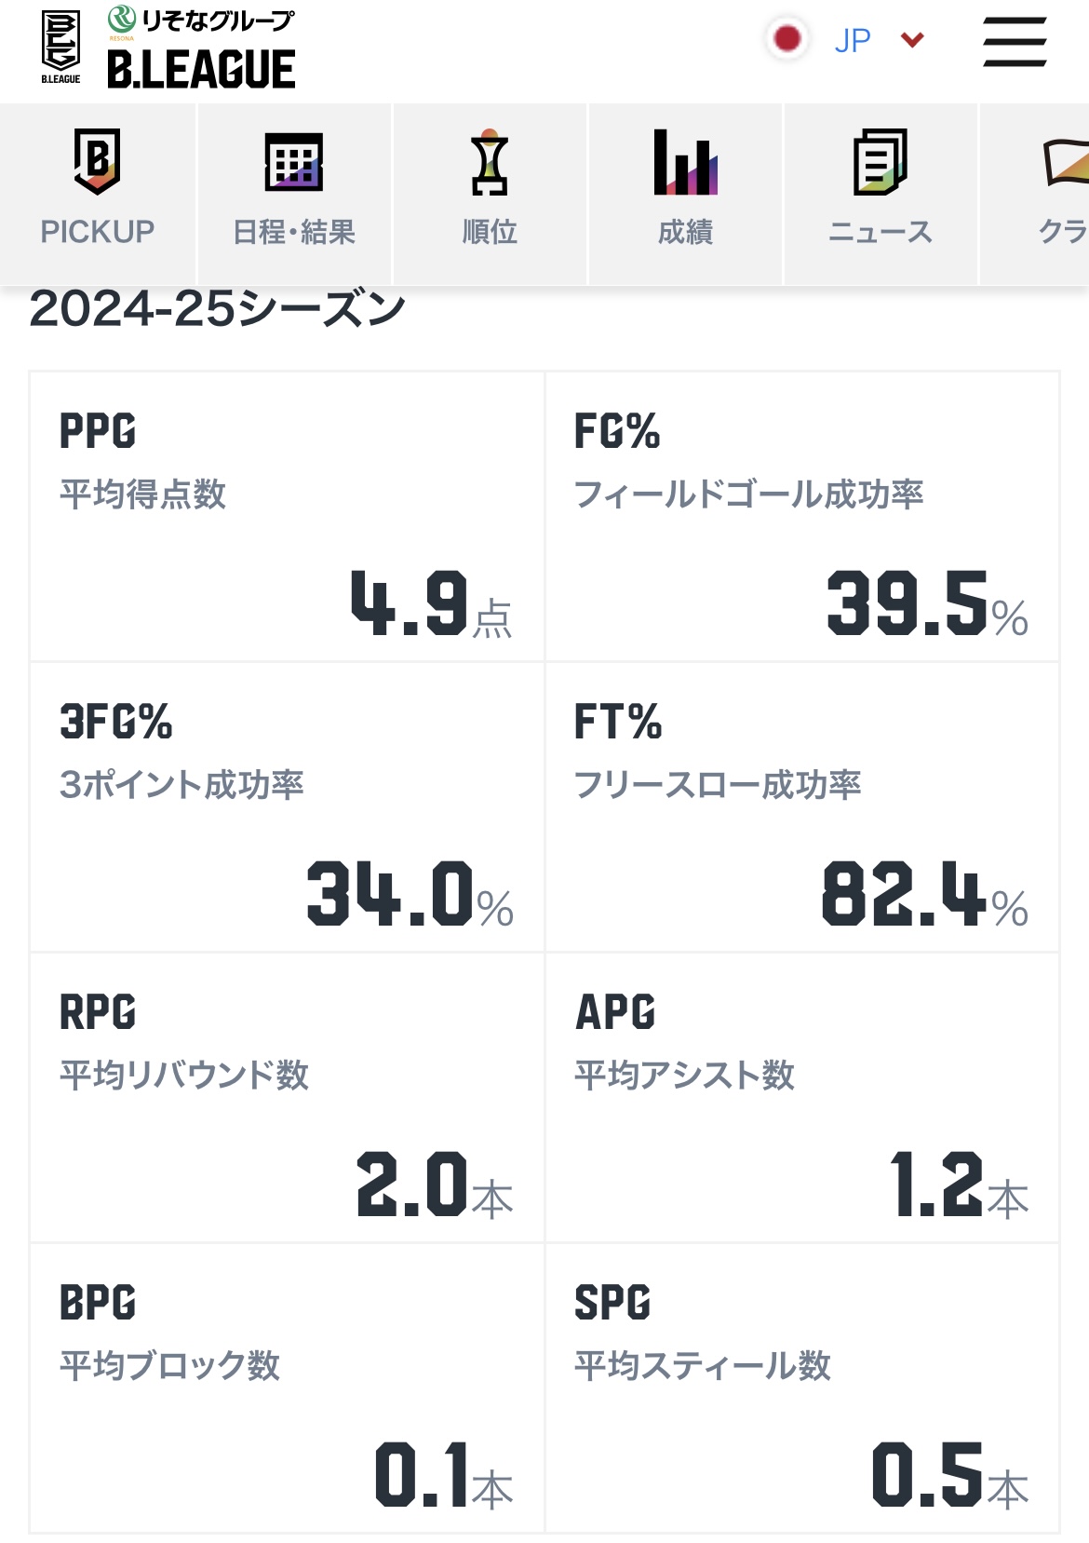Select the SPG 平均スティール数 stat card
The height and width of the screenshot is (1543, 1089).
pyautogui.click(x=802, y=1387)
